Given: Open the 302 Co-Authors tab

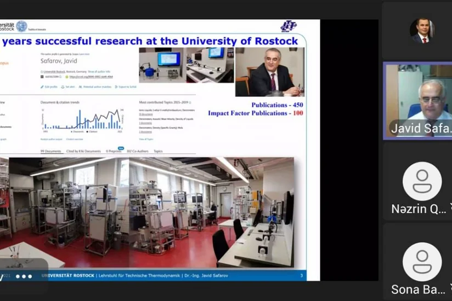Looking at the screenshot, I should [137, 151].
